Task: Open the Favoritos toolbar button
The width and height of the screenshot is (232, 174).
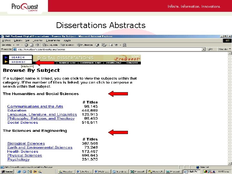Action: (67, 45)
